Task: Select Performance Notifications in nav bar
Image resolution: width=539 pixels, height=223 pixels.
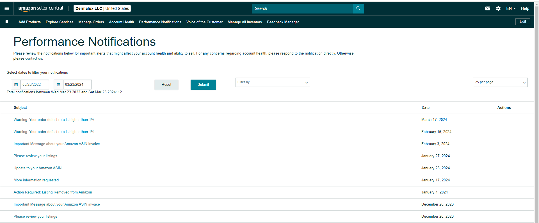Action: pyautogui.click(x=160, y=22)
